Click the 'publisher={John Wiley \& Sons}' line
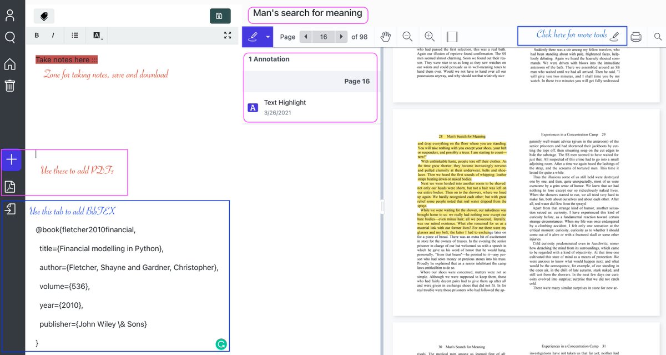Screen dimensions: 666x355 [x=93, y=324]
